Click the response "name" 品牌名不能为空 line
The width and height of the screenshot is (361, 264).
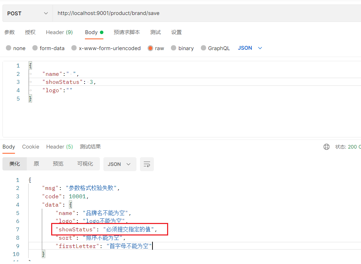[93, 213]
